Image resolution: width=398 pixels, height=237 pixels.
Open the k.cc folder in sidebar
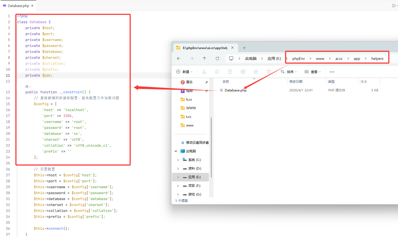click(189, 99)
